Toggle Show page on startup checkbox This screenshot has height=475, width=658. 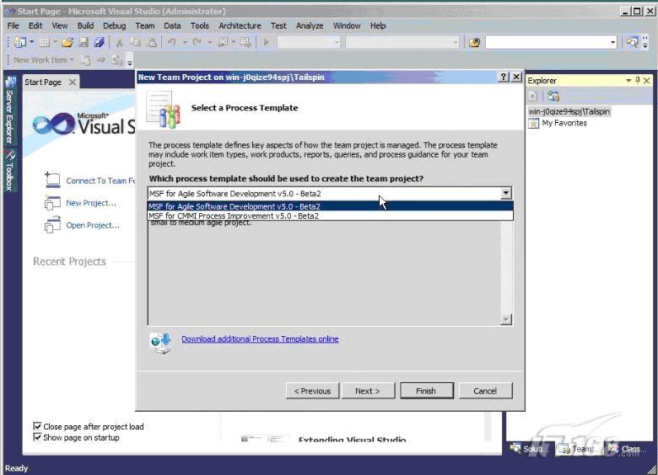[37, 437]
